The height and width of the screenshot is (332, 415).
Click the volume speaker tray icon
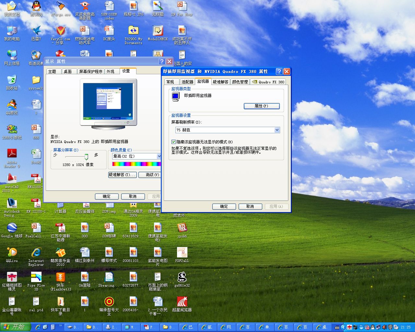(x=384, y=327)
